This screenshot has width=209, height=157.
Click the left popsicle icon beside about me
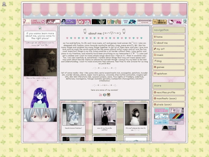(85, 31)
